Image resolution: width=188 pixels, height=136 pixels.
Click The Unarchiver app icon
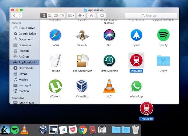[82, 60]
